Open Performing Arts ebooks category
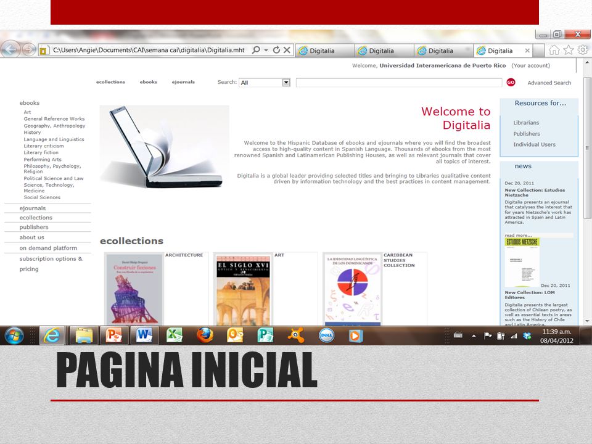The height and width of the screenshot is (444, 592). (43, 159)
